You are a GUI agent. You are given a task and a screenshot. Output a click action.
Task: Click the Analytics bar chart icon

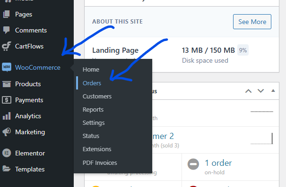pos(7,116)
